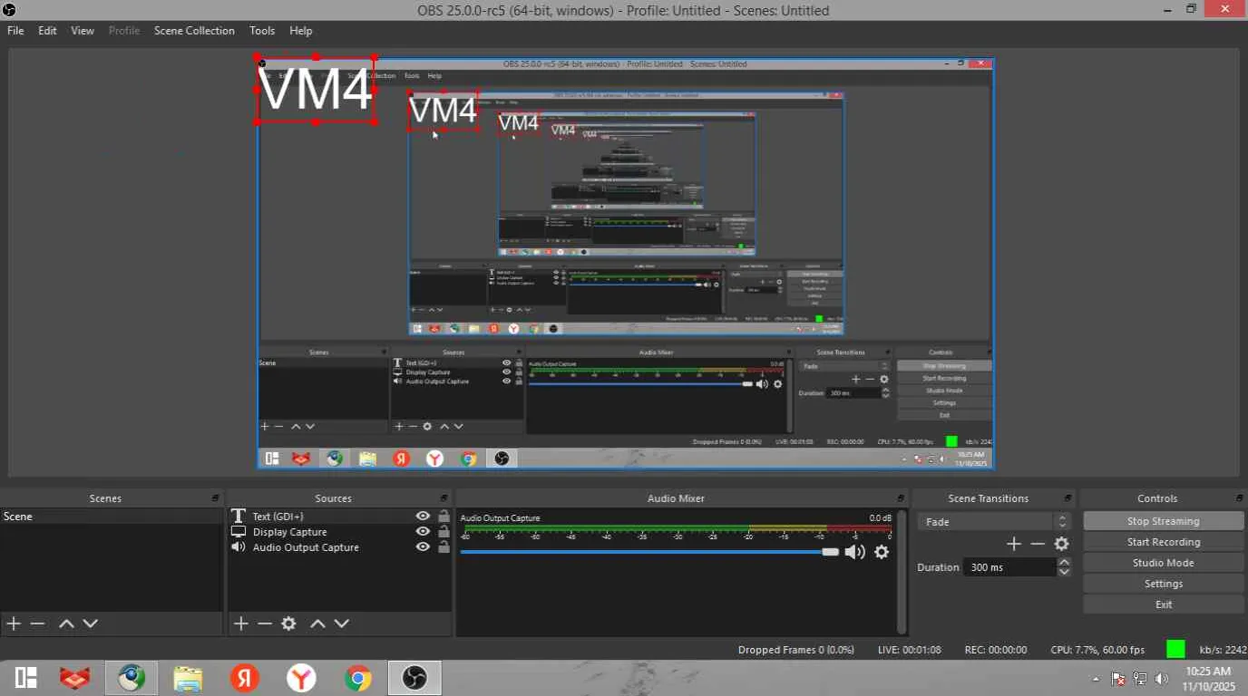This screenshot has height=696, width=1248.
Task: Remove the transition with the minus icon
Action: point(1038,544)
